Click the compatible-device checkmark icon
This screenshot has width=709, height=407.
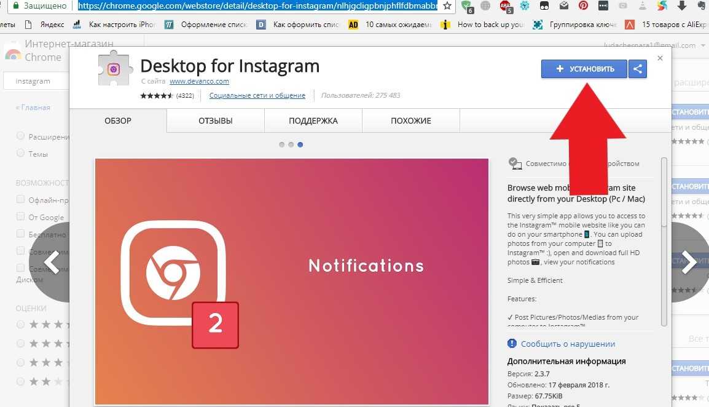point(515,164)
